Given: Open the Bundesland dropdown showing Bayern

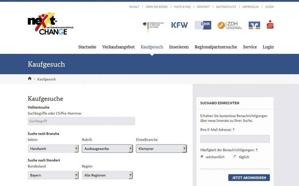Looking at the screenshot, I should (53, 175).
